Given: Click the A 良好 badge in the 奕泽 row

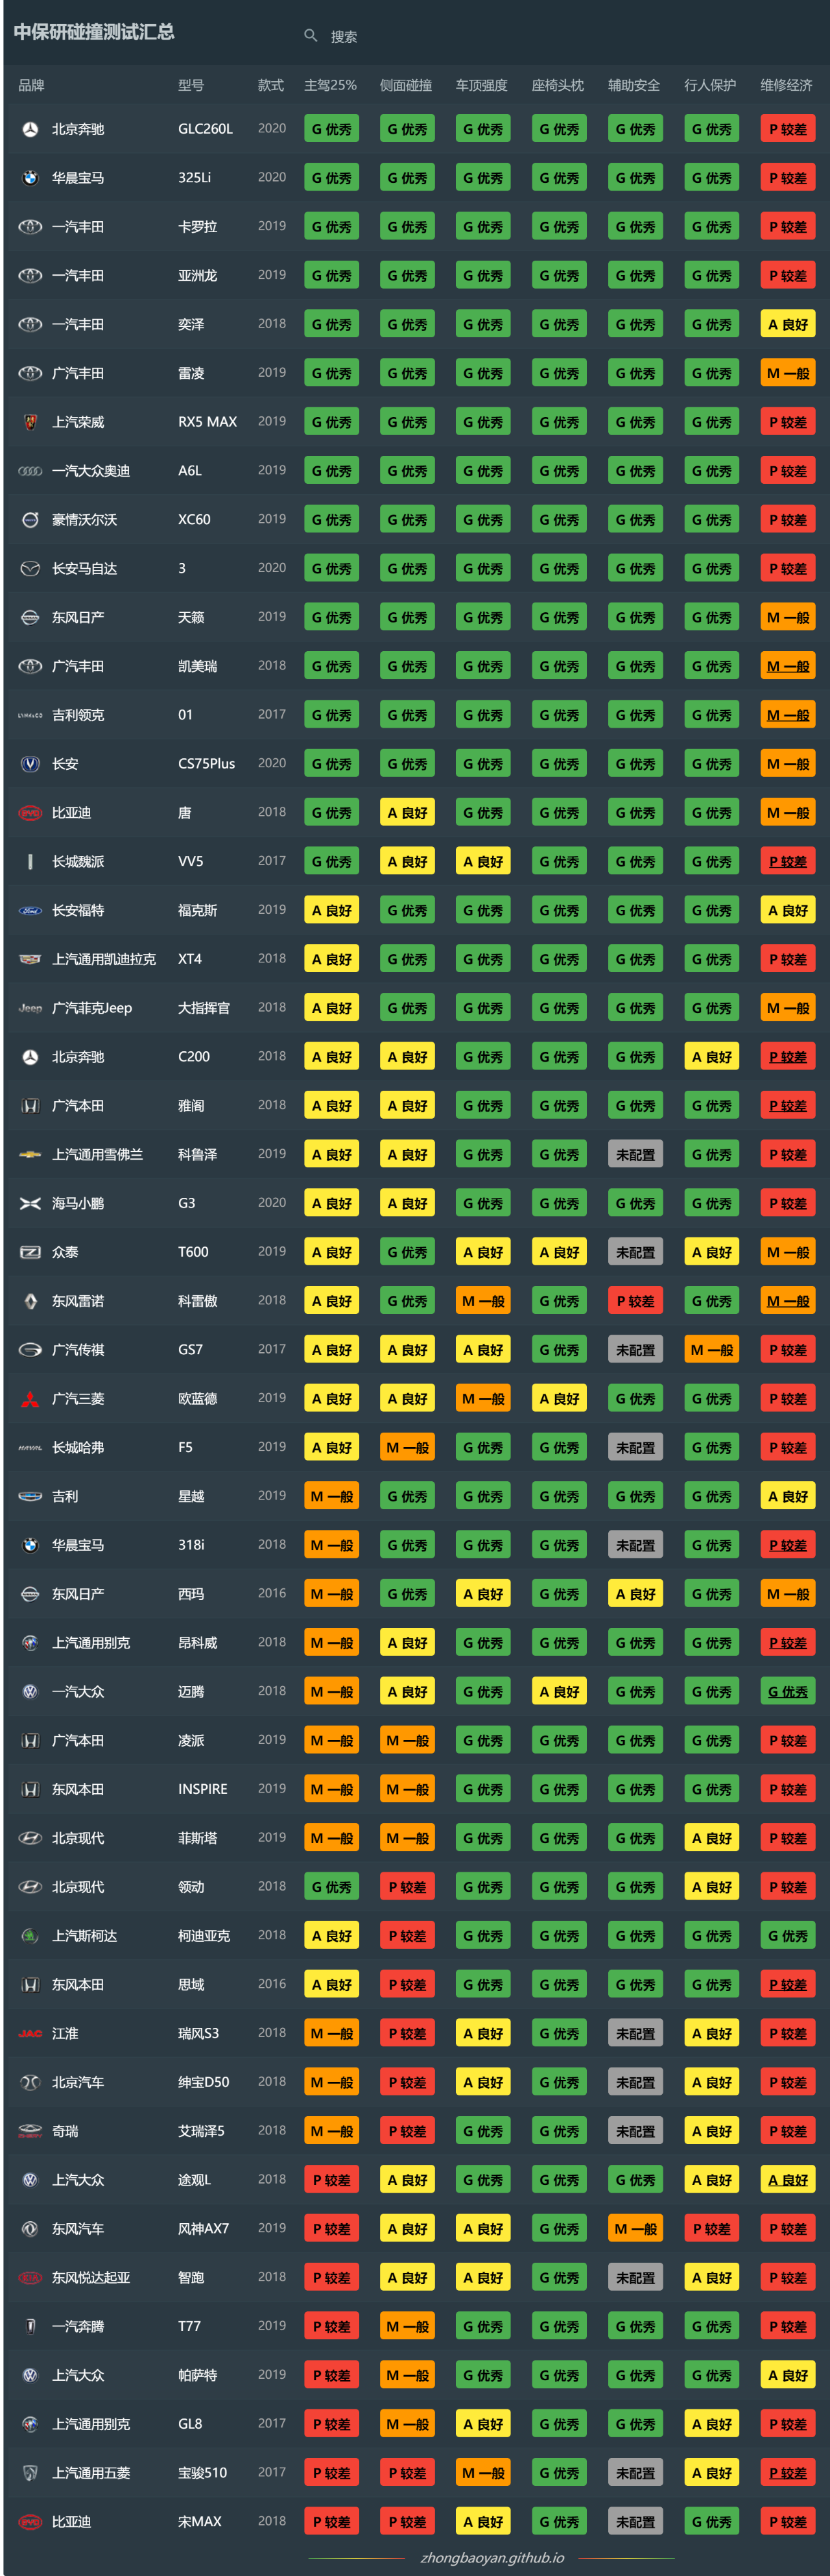Looking at the screenshot, I should tap(788, 325).
